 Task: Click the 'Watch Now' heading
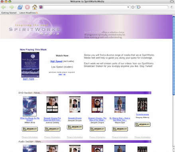pos(62,56)
